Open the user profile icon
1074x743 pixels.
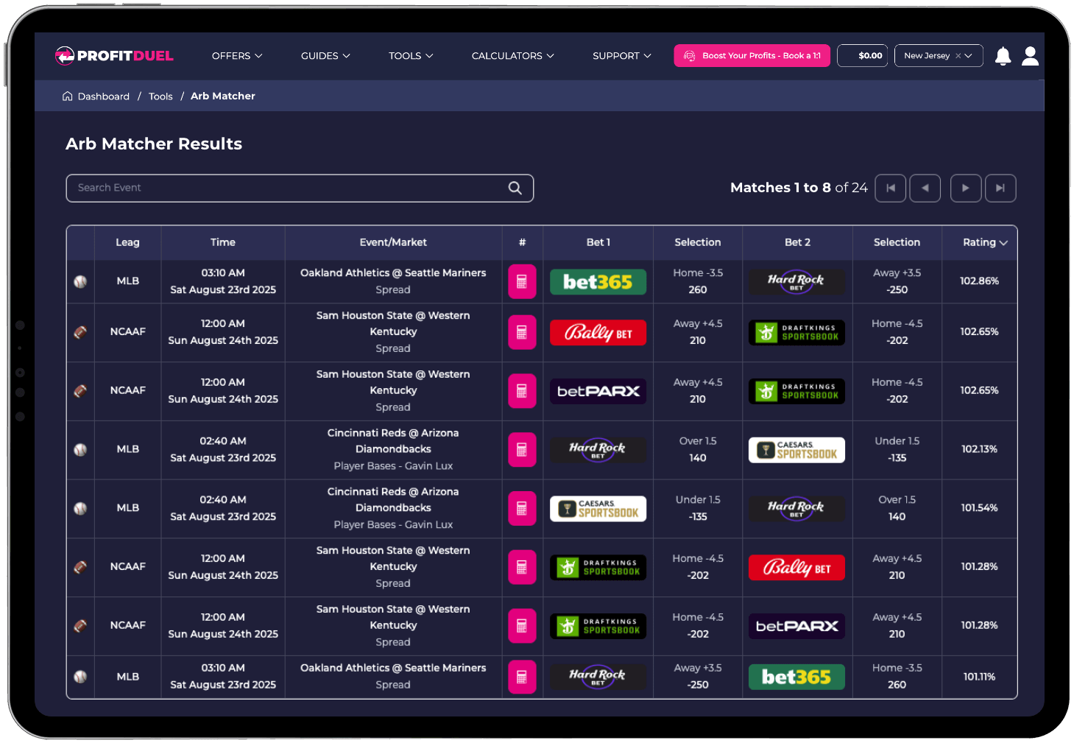pyautogui.click(x=1031, y=56)
